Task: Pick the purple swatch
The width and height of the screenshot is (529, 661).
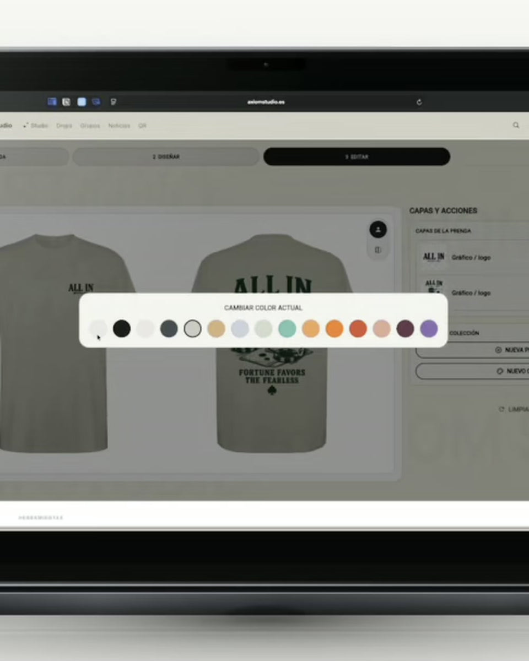Action: pyautogui.click(x=429, y=329)
